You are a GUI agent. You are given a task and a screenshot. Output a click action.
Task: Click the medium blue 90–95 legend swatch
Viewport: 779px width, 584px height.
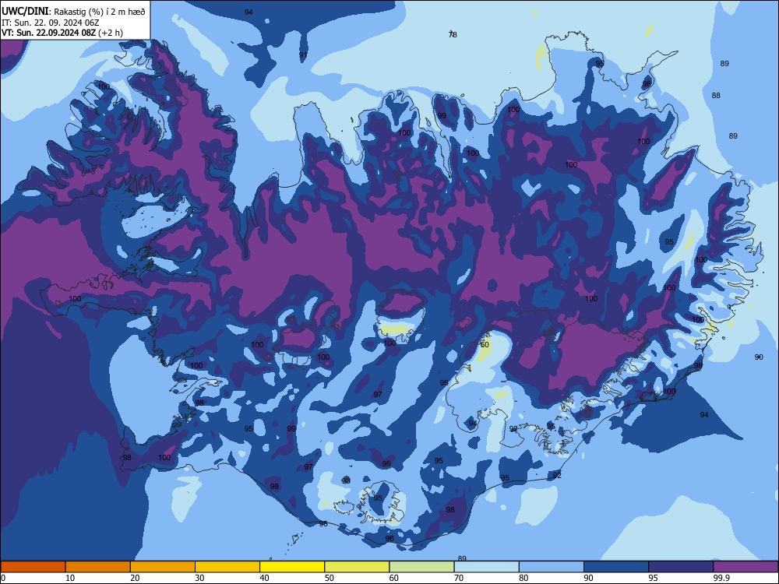click(x=616, y=567)
